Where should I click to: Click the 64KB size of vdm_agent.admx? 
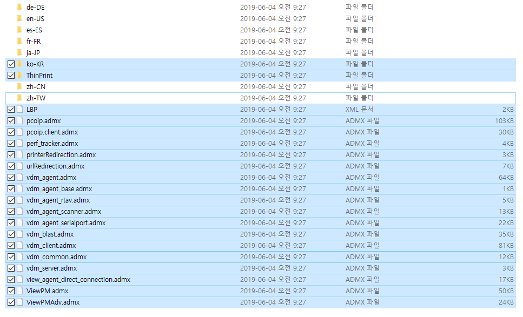(x=506, y=178)
